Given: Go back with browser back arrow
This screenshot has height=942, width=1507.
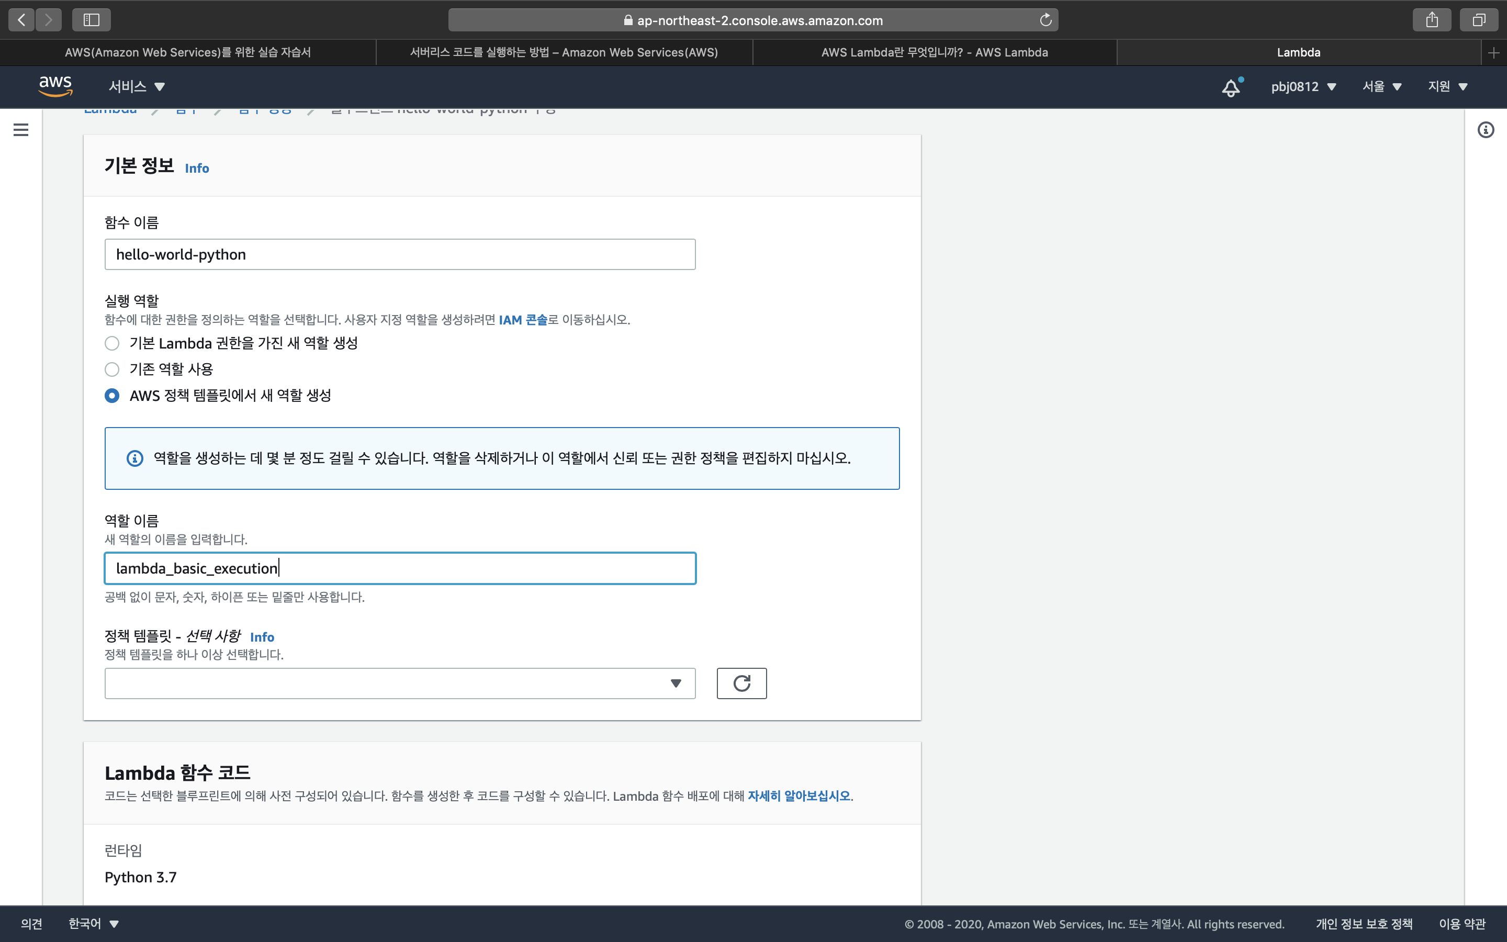Looking at the screenshot, I should (22, 20).
